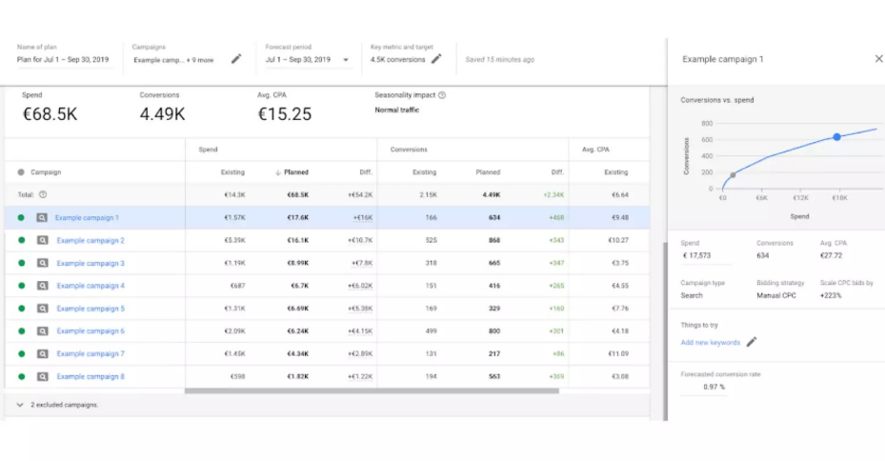The height and width of the screenshot is (461, 885).
Task: Toggle green status dot for campaign 6
Action: point(21,331)
